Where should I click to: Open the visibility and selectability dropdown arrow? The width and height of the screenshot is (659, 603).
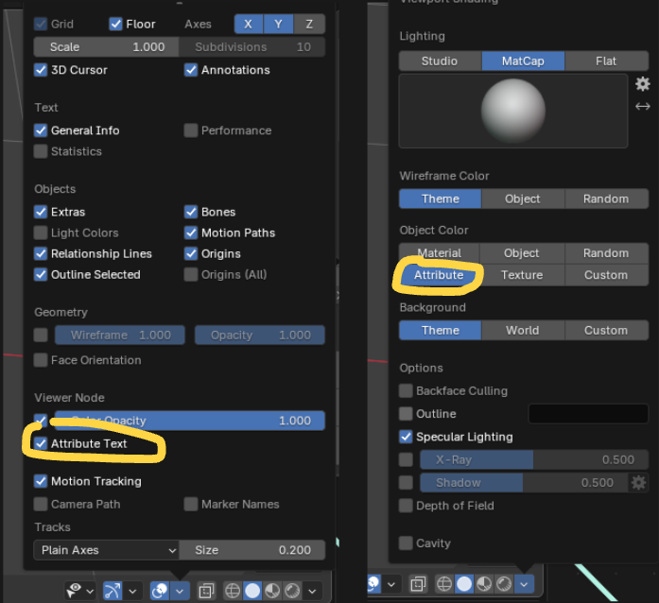pos(90,592)
